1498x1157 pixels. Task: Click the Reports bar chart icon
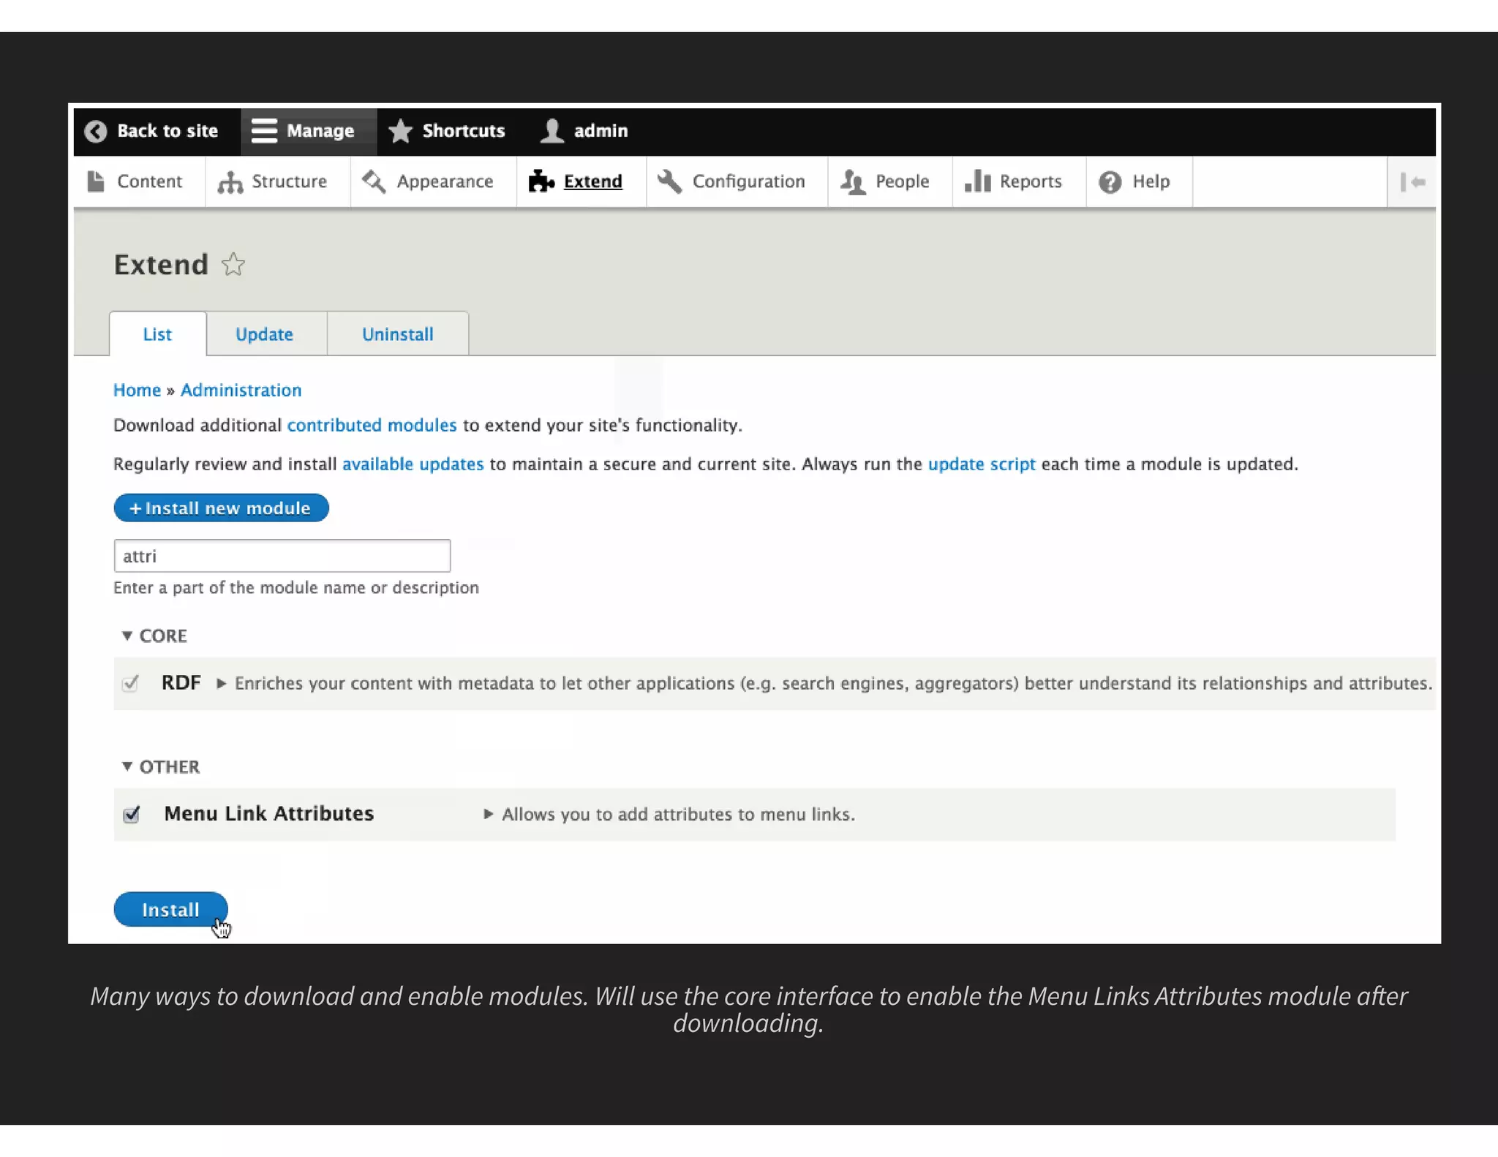pyautogui.click(x=977, y=181)
